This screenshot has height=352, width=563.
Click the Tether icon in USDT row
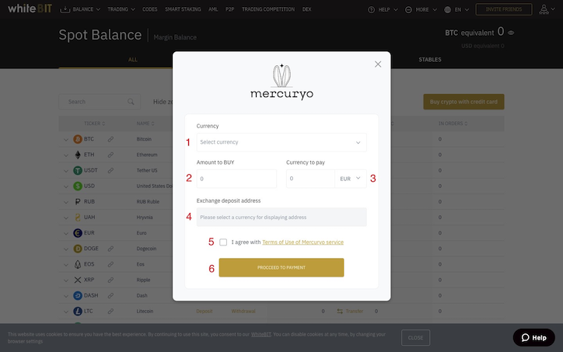tap(78, 170)
